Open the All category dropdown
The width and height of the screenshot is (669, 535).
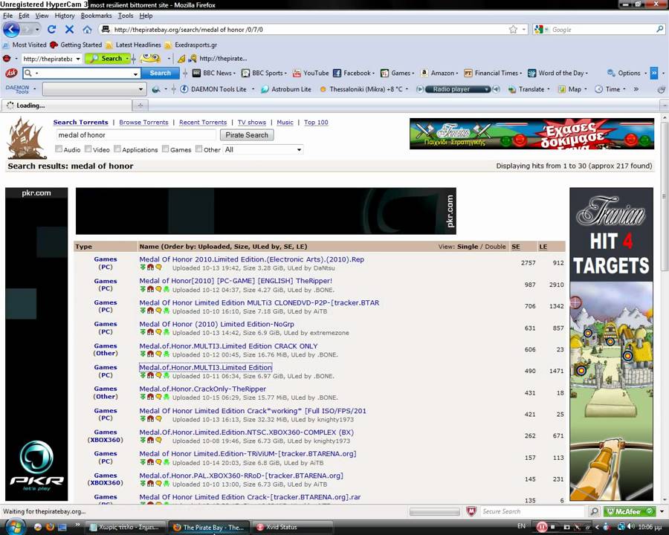click(263, 149)
